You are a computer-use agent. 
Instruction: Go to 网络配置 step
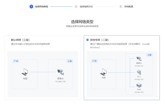[129, 7]
